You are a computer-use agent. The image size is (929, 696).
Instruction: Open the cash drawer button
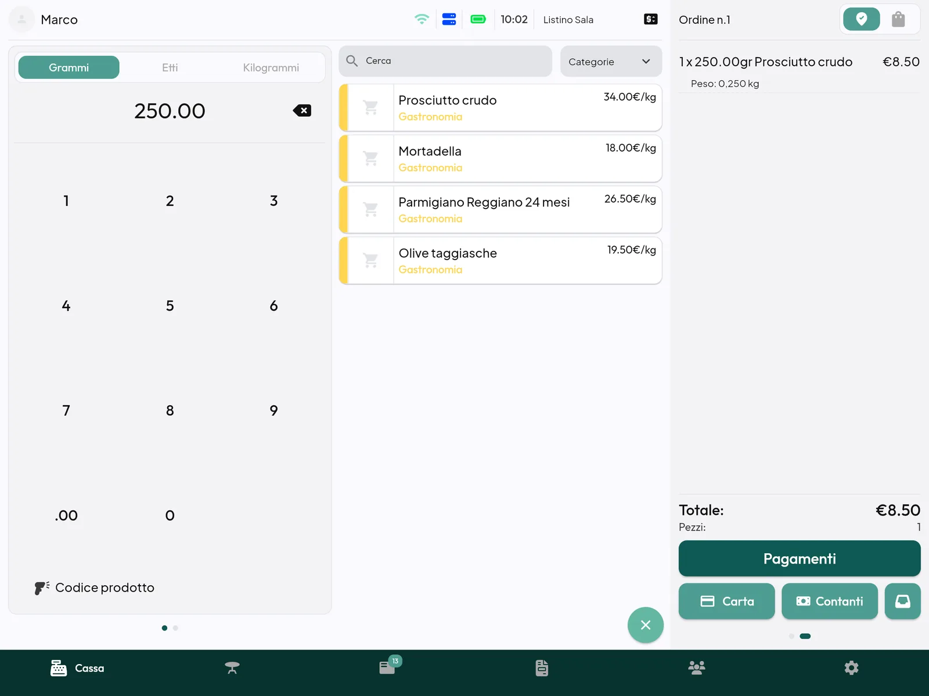coord(902,601)
